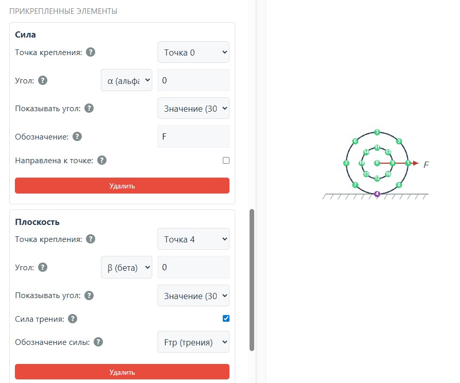The image size is (460, 383).
Task: Select purple point 4 on the diagram
Action: click(x=377, y=194)
